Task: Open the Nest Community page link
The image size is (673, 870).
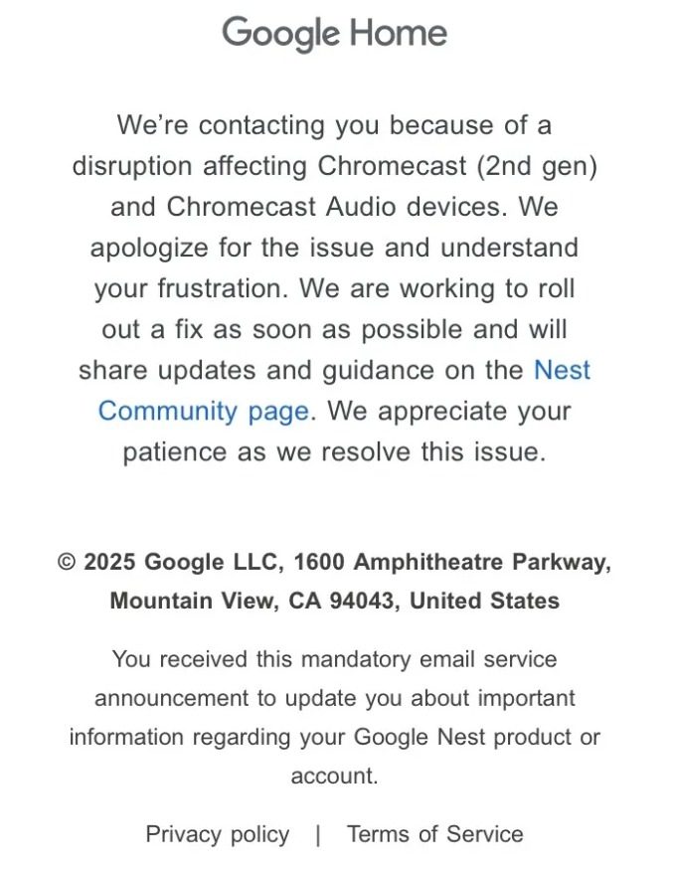Action: point(203,411)
